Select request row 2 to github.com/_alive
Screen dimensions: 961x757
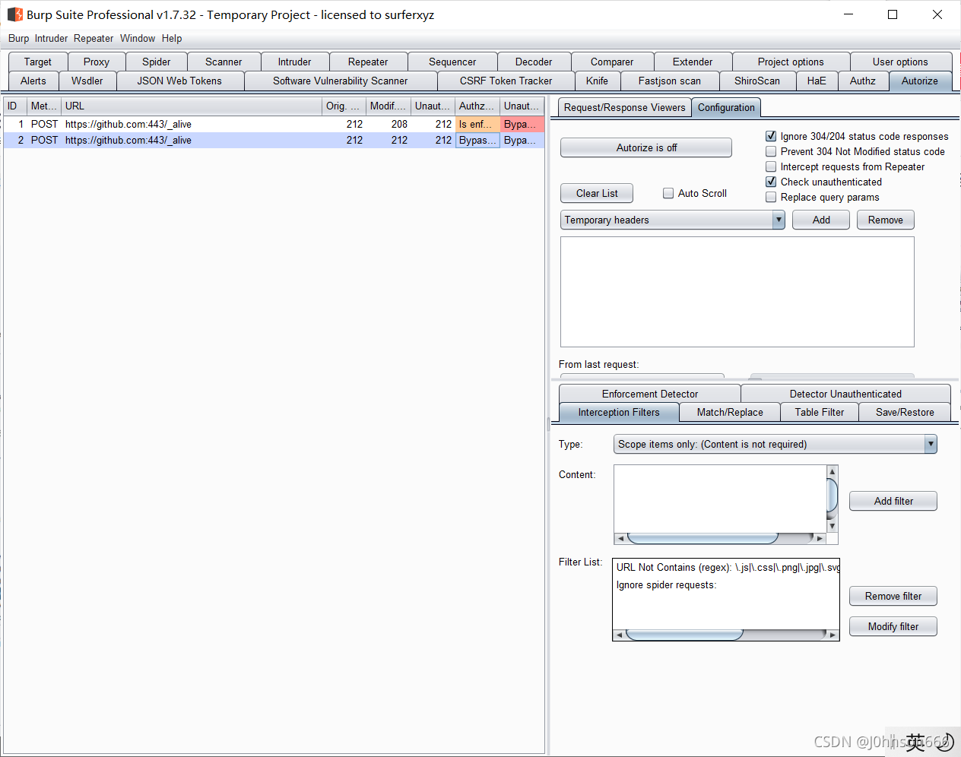click(274, 140)
